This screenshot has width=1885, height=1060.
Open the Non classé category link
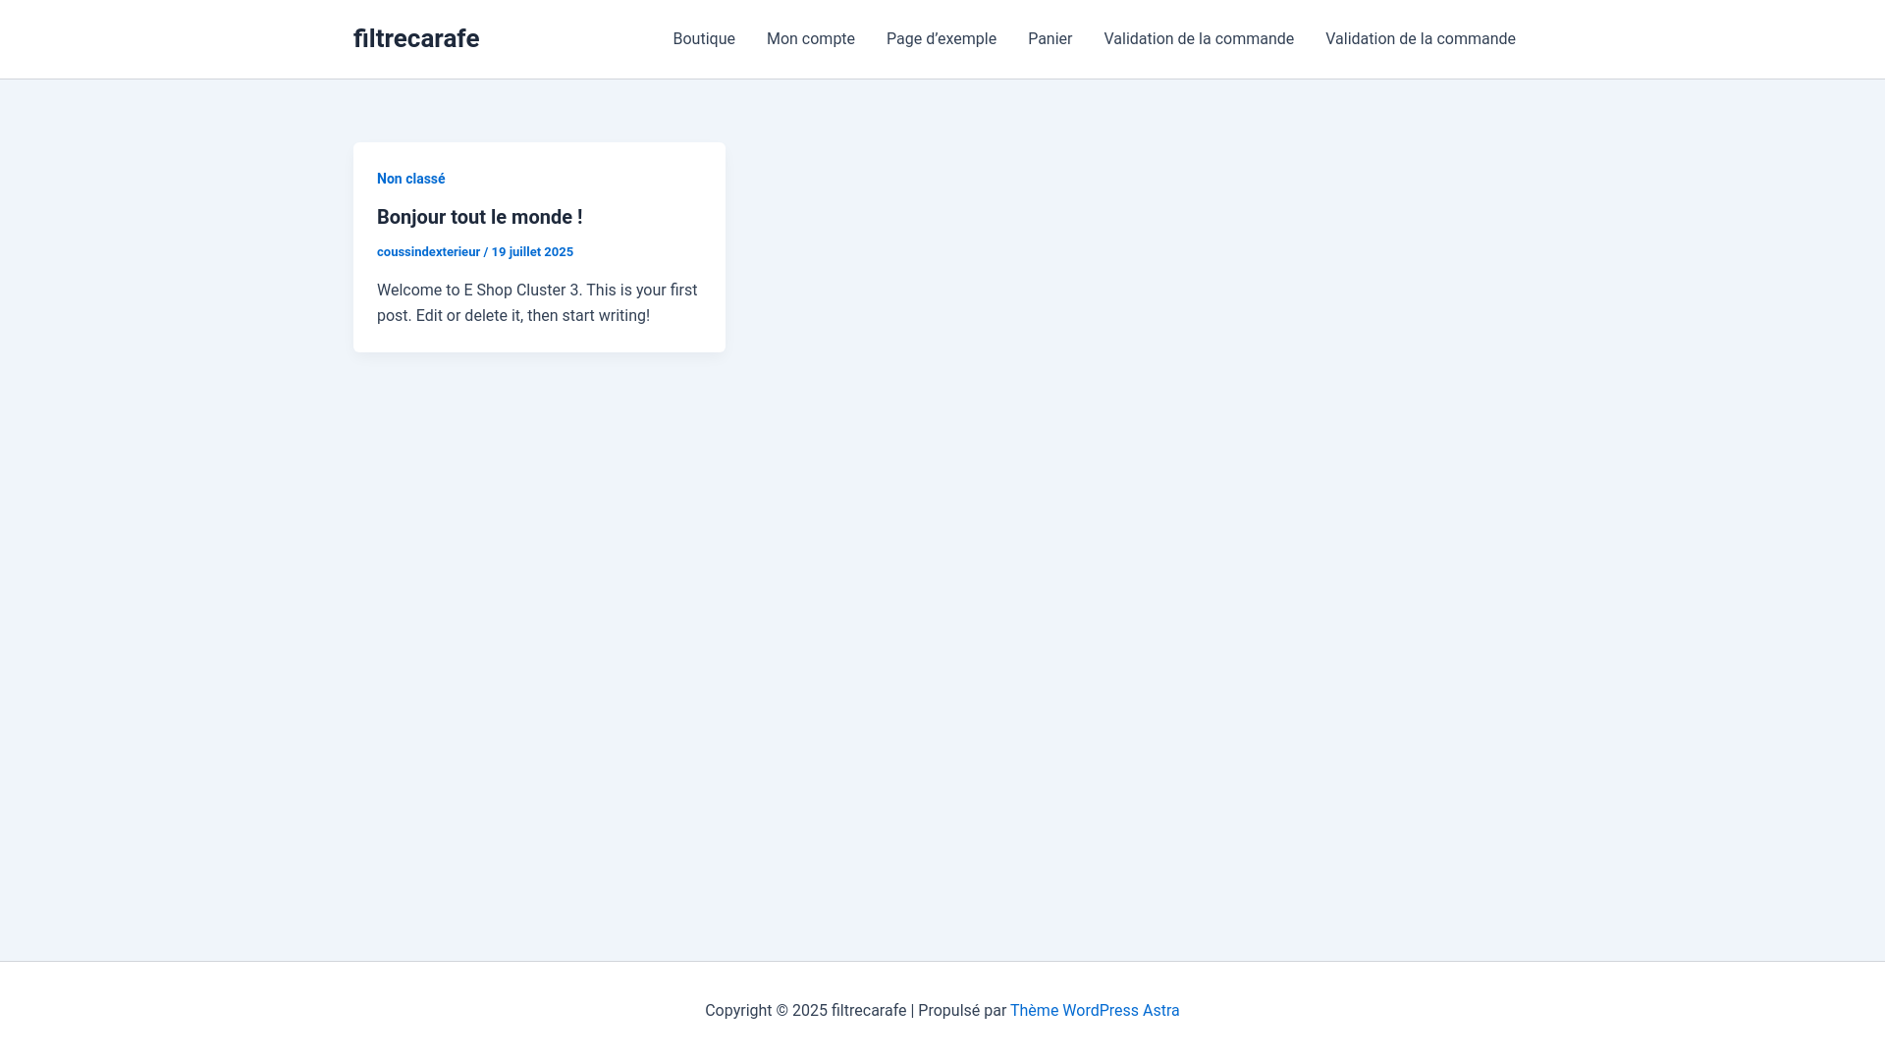(411, 179)
